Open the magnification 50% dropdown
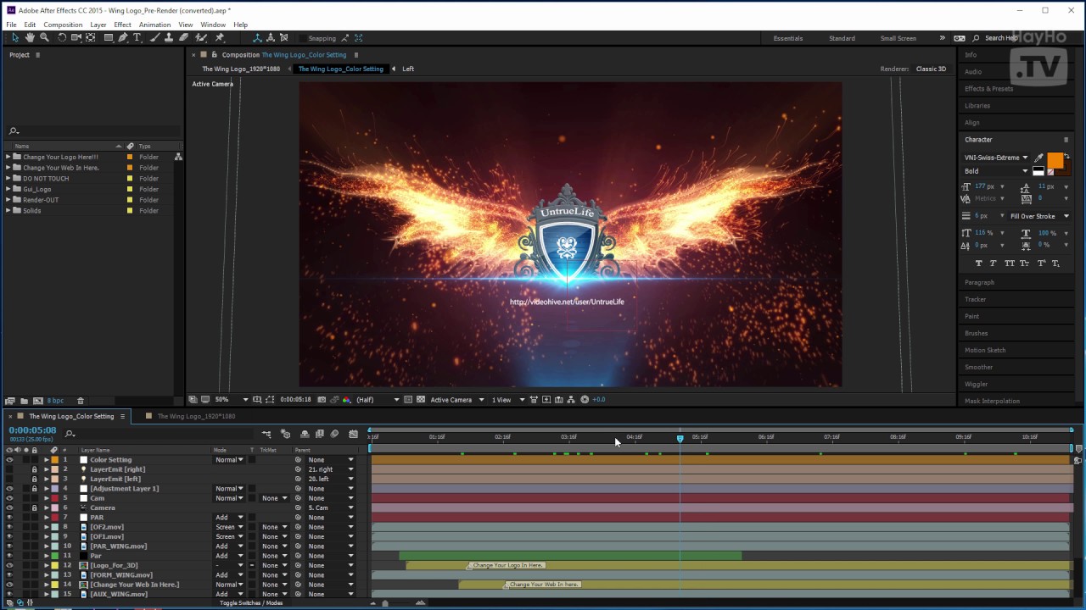 (230, 400)
